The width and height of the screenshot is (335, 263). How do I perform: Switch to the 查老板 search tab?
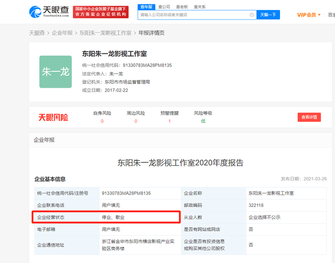point(182,7)
